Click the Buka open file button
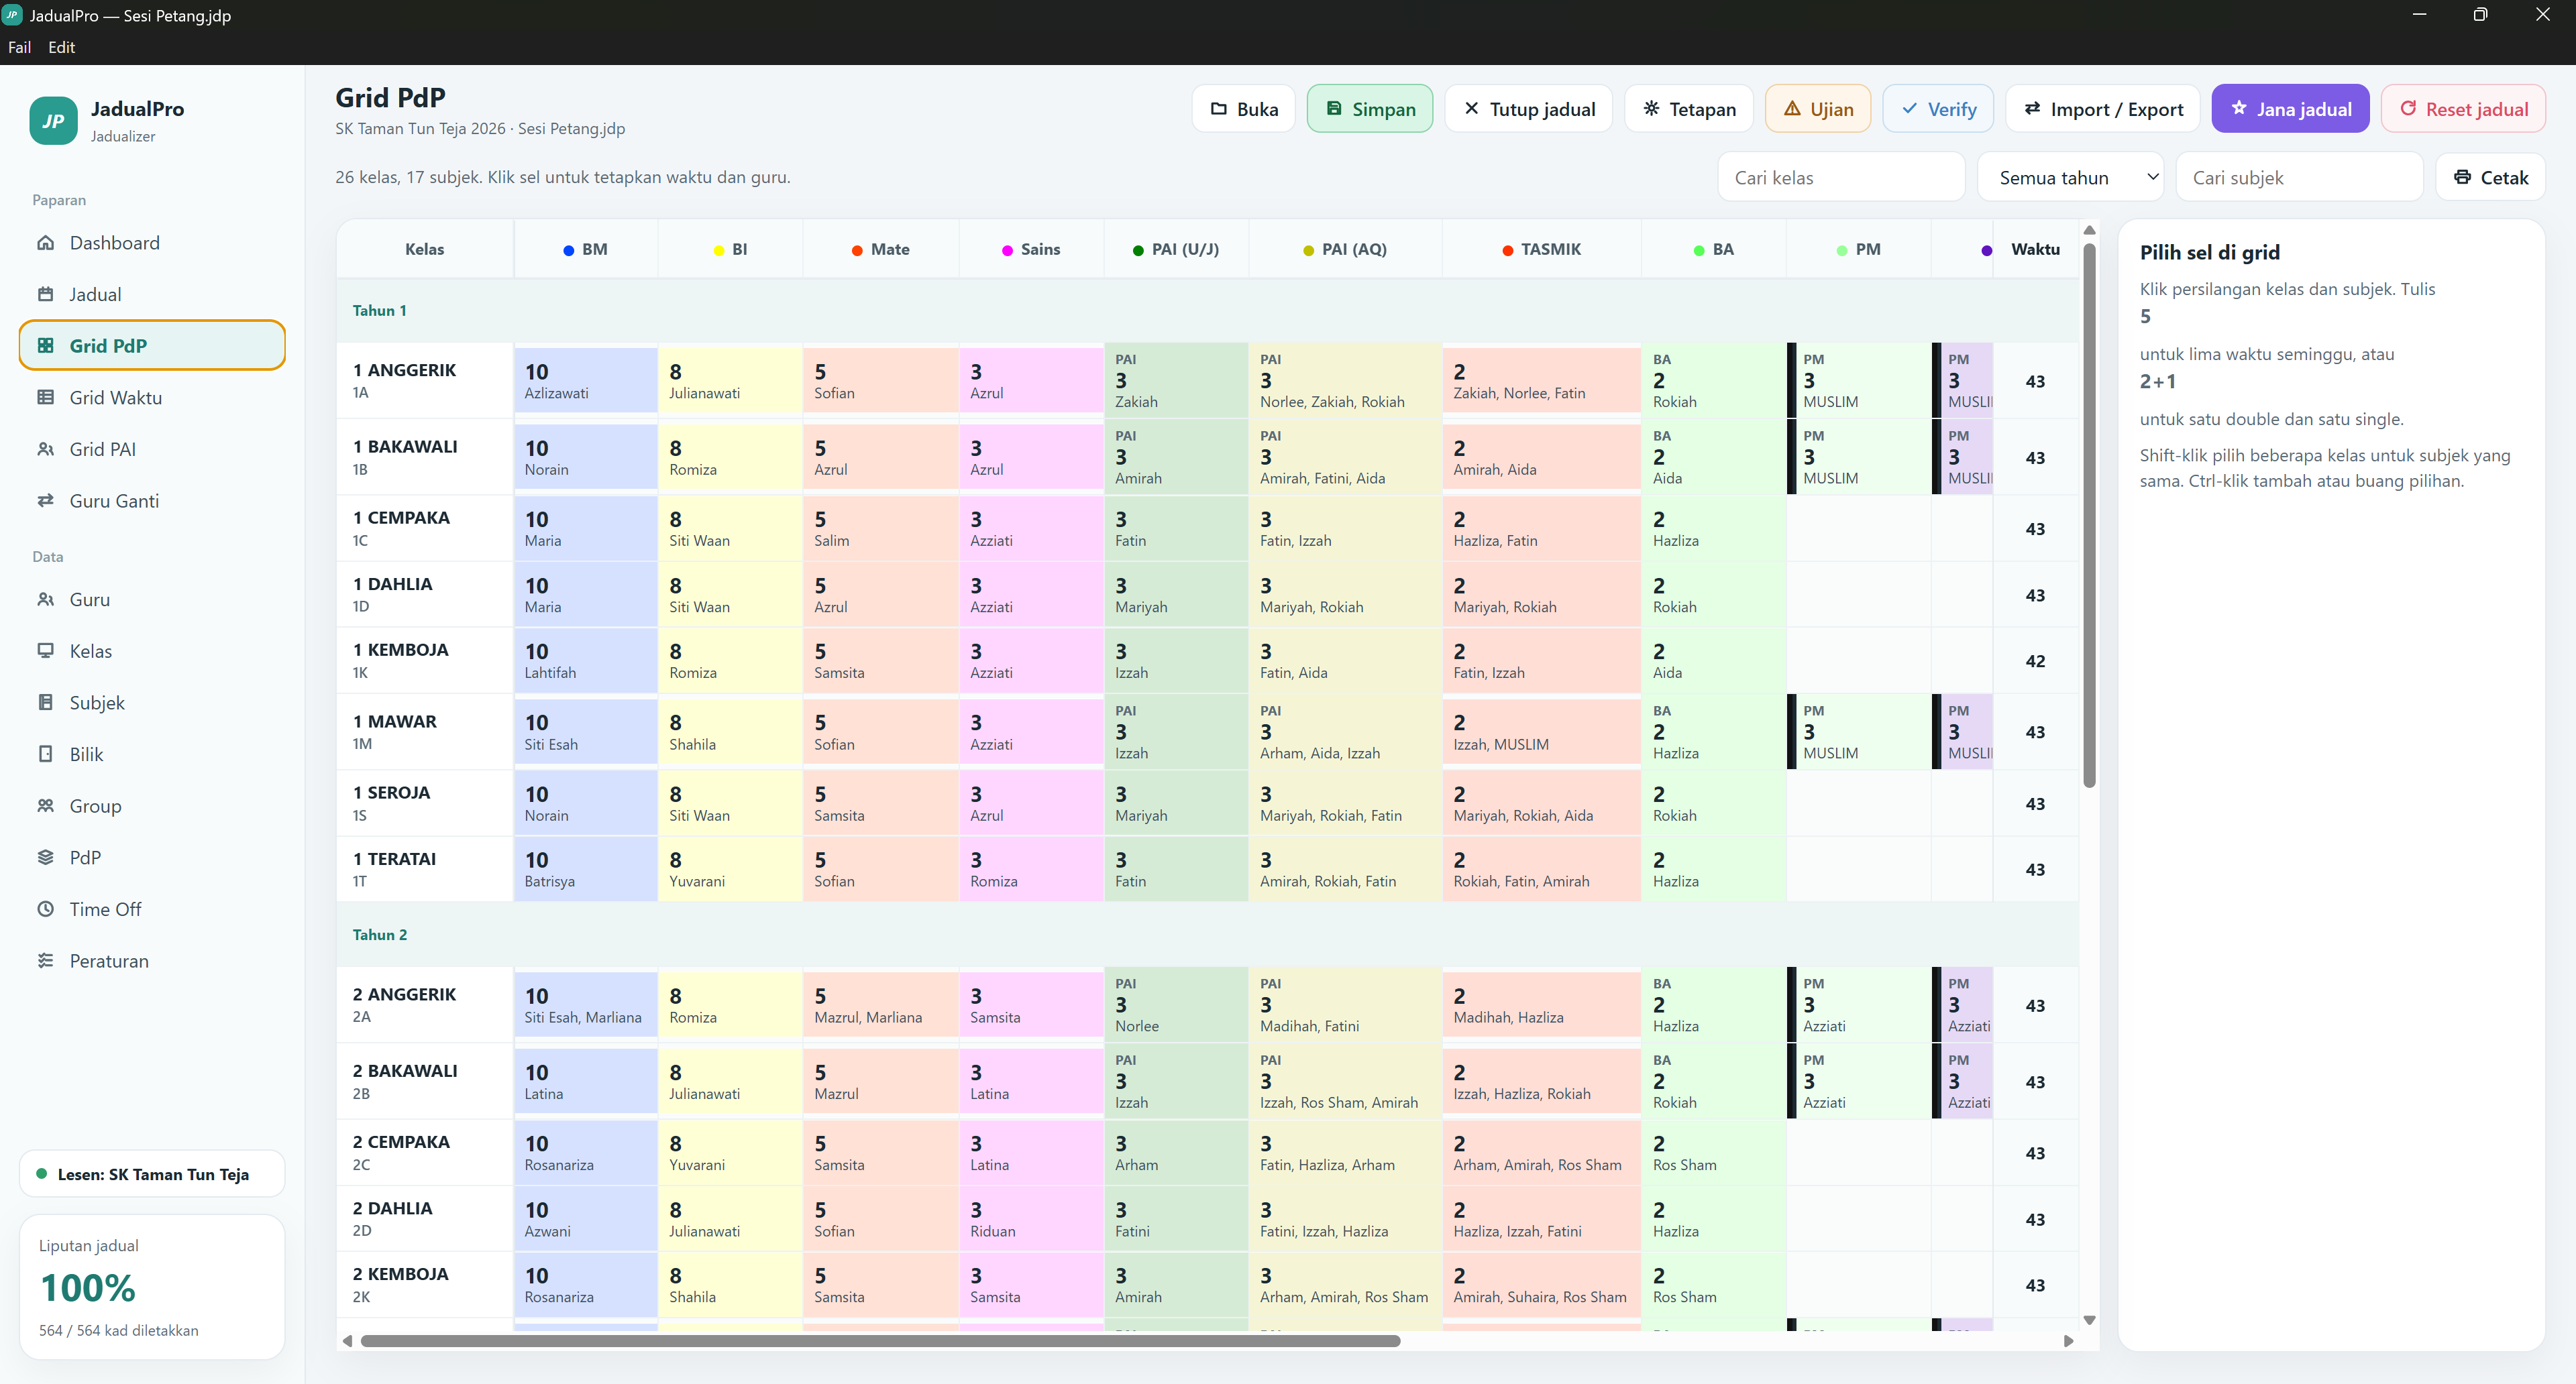 click(x=1243, y=109)
